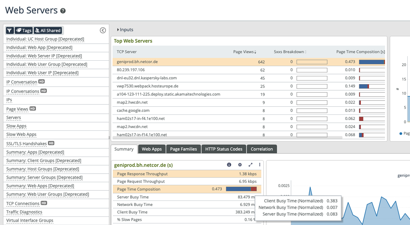Switch to the Correlation tab

262,149
